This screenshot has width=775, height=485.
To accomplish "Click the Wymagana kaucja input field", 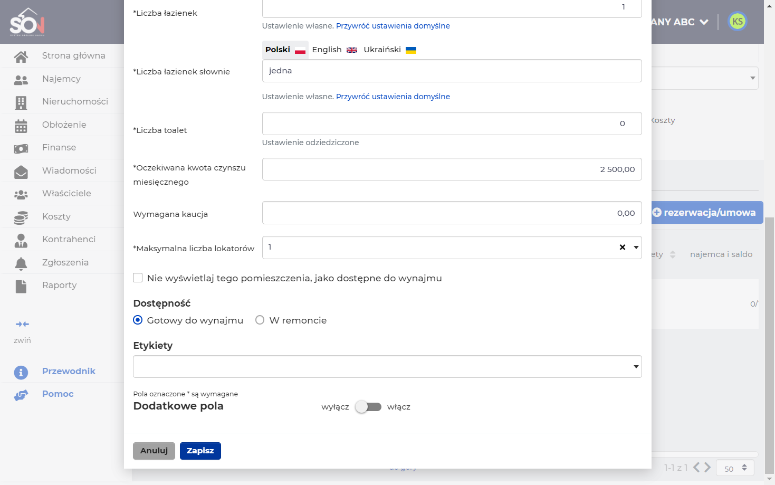I will coord(452,213).
